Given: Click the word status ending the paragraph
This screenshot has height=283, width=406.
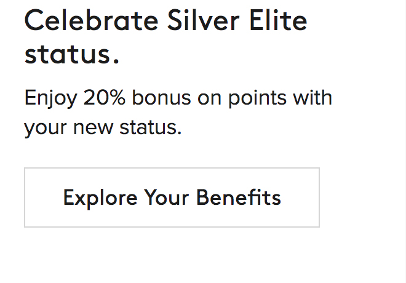Looking at the screenshot, I should 151,128.
